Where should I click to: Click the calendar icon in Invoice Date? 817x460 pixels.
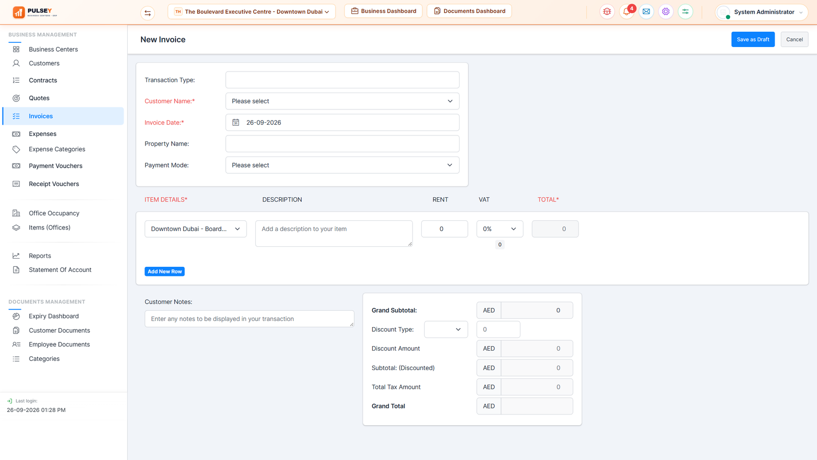236,123
